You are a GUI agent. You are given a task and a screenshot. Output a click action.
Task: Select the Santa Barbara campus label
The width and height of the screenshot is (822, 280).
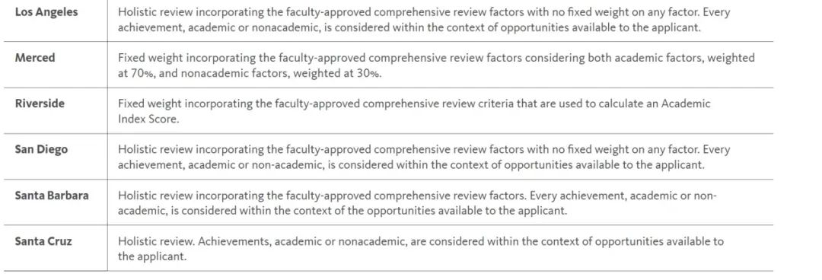[x=52, y=195]
